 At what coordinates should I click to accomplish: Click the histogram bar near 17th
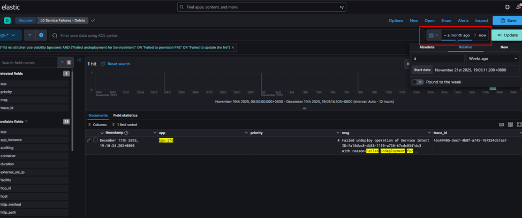[x=493, y=88]
